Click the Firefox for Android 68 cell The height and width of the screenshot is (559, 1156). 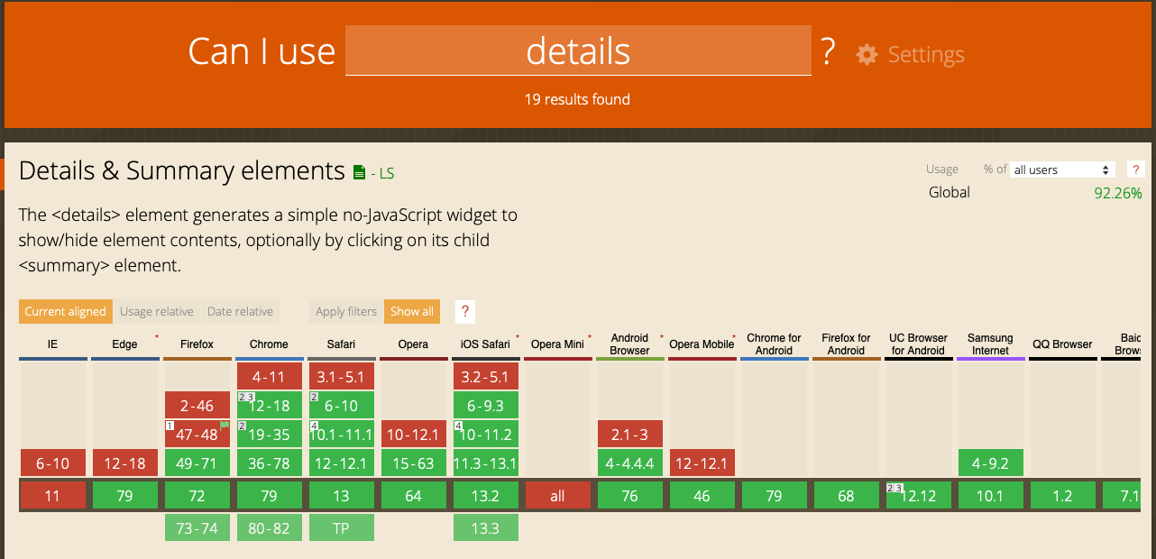pos(847,496)
